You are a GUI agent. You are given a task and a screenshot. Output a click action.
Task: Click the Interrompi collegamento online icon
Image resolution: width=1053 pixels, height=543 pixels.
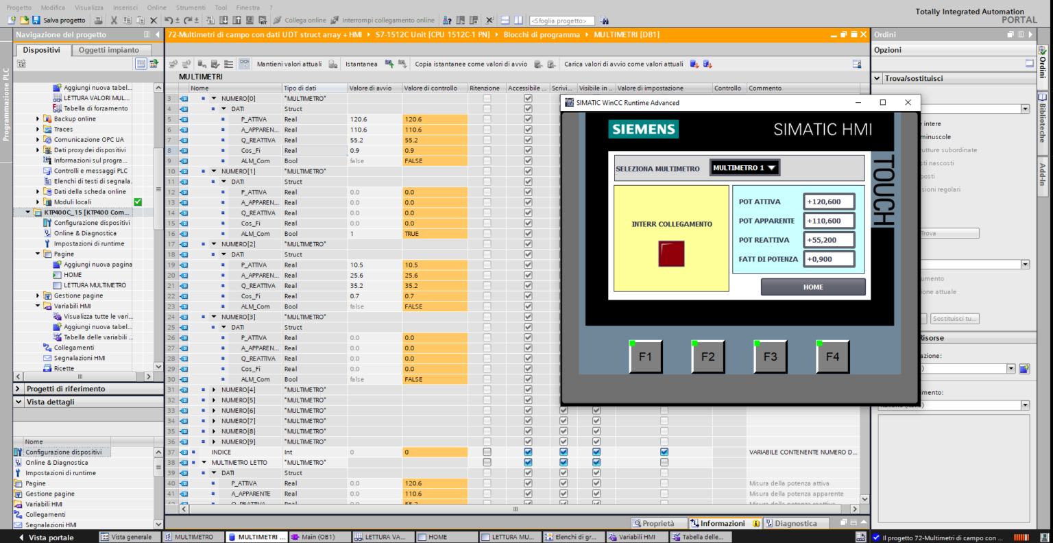(x=334, y=19)
